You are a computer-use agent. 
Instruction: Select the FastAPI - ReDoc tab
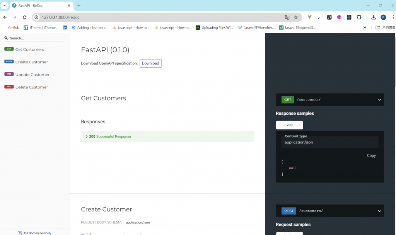[42, 5]
